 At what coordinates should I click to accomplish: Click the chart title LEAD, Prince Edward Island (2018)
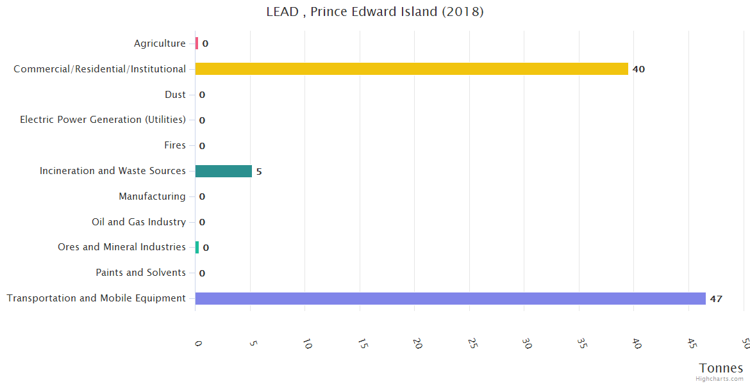375,12
